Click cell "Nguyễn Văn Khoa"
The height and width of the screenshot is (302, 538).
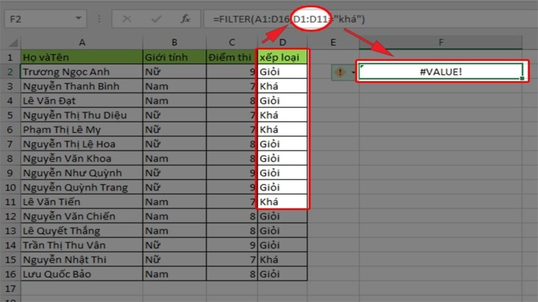point(82,158)
